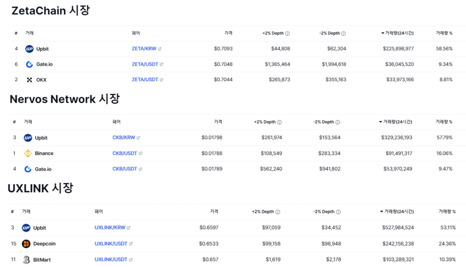The height and width of the screenshot is (267, 466).
Task: Click the ZetaChain 시장 heading
Action: coord(51,11)
